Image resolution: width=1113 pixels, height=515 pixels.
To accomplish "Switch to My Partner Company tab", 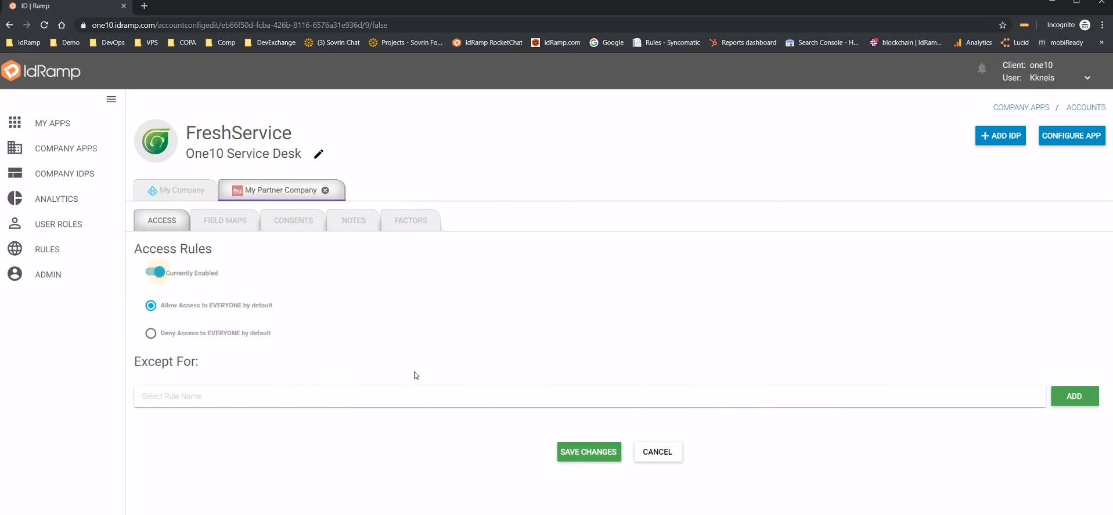I will click(x=282, y=190).
